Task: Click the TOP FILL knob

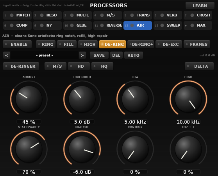Action: pos(188,149)
